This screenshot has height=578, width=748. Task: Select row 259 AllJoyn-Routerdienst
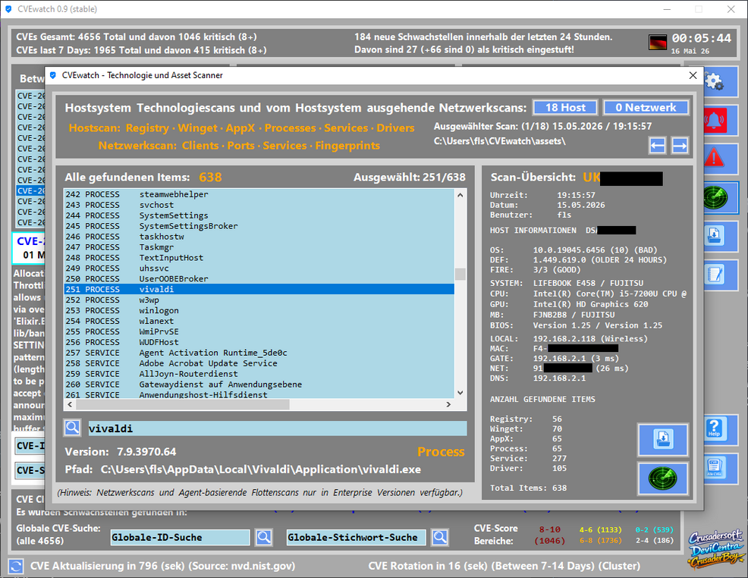(259, 374)
